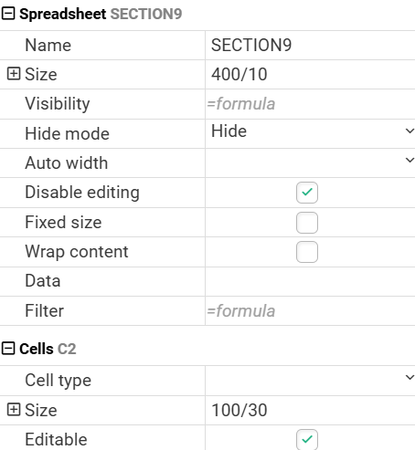
Task: Click the Name field showing SECTION9
Action: (310, 45)
